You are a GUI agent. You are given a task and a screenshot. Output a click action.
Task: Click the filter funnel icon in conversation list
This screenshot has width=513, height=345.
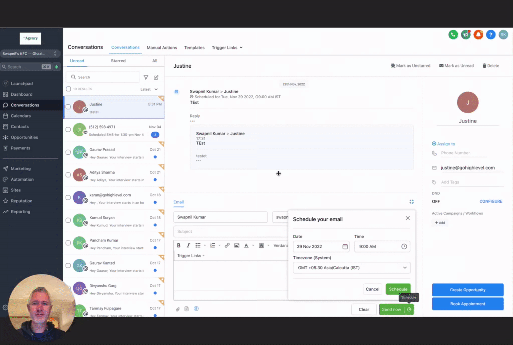pos(146,77)
